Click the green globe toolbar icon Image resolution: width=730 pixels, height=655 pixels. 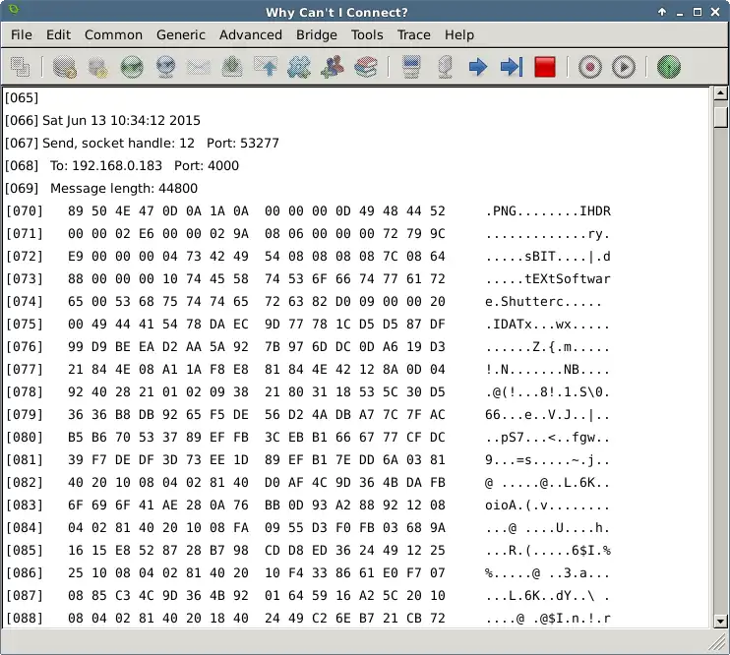[132, 67]
